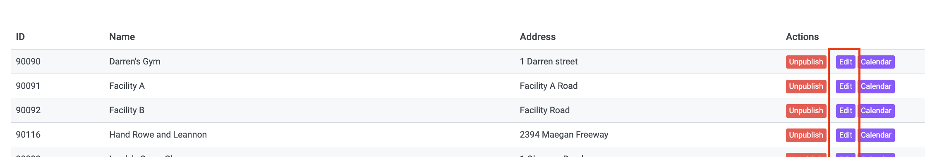This screenshot has height=157, width=925.
Task: Unpublish Hand Rowe and Leannon
Action: click(x=806, y=135)
